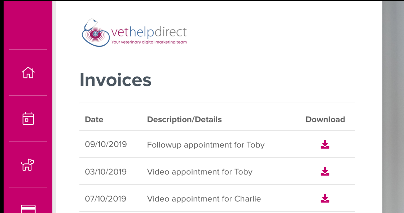Screen dimensions: 404x213
Task: Click the Invoices page heading
Action: (x=115, y=80)
